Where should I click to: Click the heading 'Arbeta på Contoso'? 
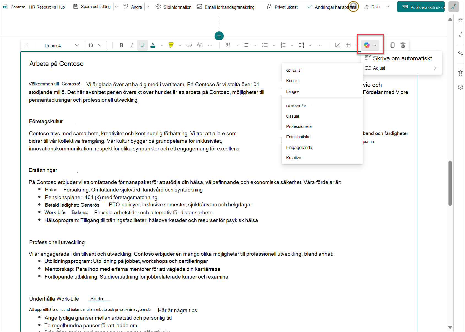point(56,64)
